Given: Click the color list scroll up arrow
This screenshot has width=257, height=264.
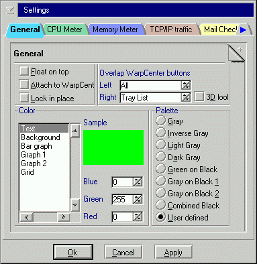Looking at the screenshot, I should point(75,131).
